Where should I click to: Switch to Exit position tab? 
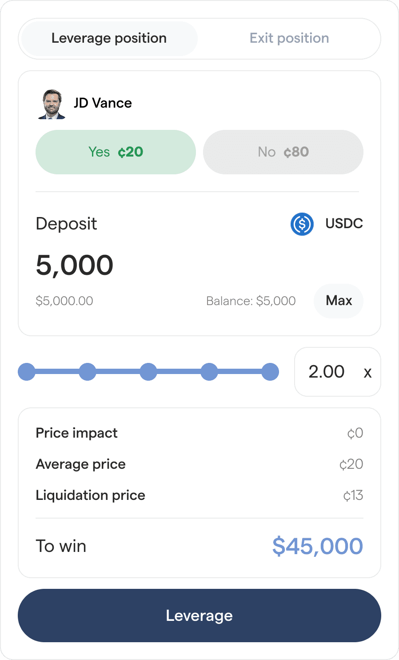289,39
